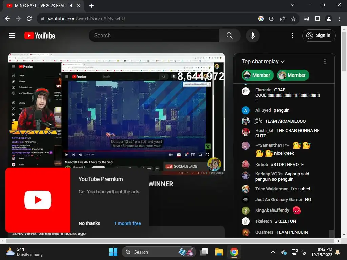Open a new browser tab
Image resolution: width=347 pixels, height=260 pixels.
point(91,6)
